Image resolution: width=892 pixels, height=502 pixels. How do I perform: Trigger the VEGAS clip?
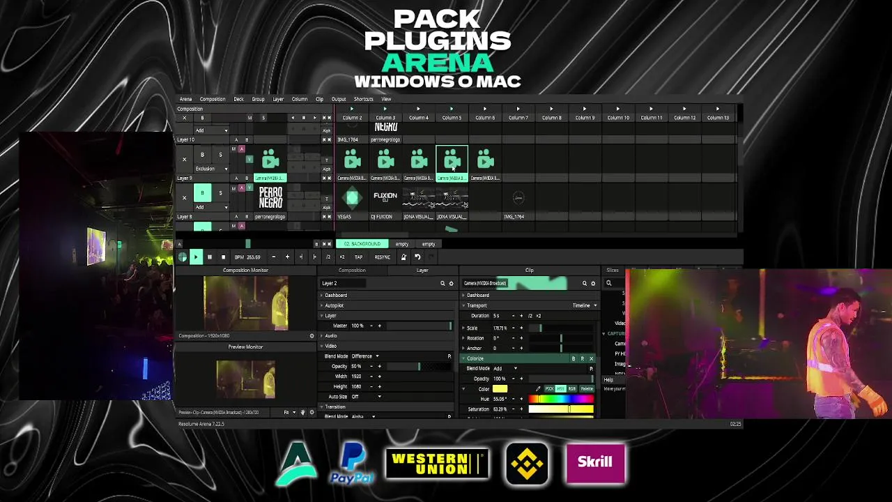point(352,198)
